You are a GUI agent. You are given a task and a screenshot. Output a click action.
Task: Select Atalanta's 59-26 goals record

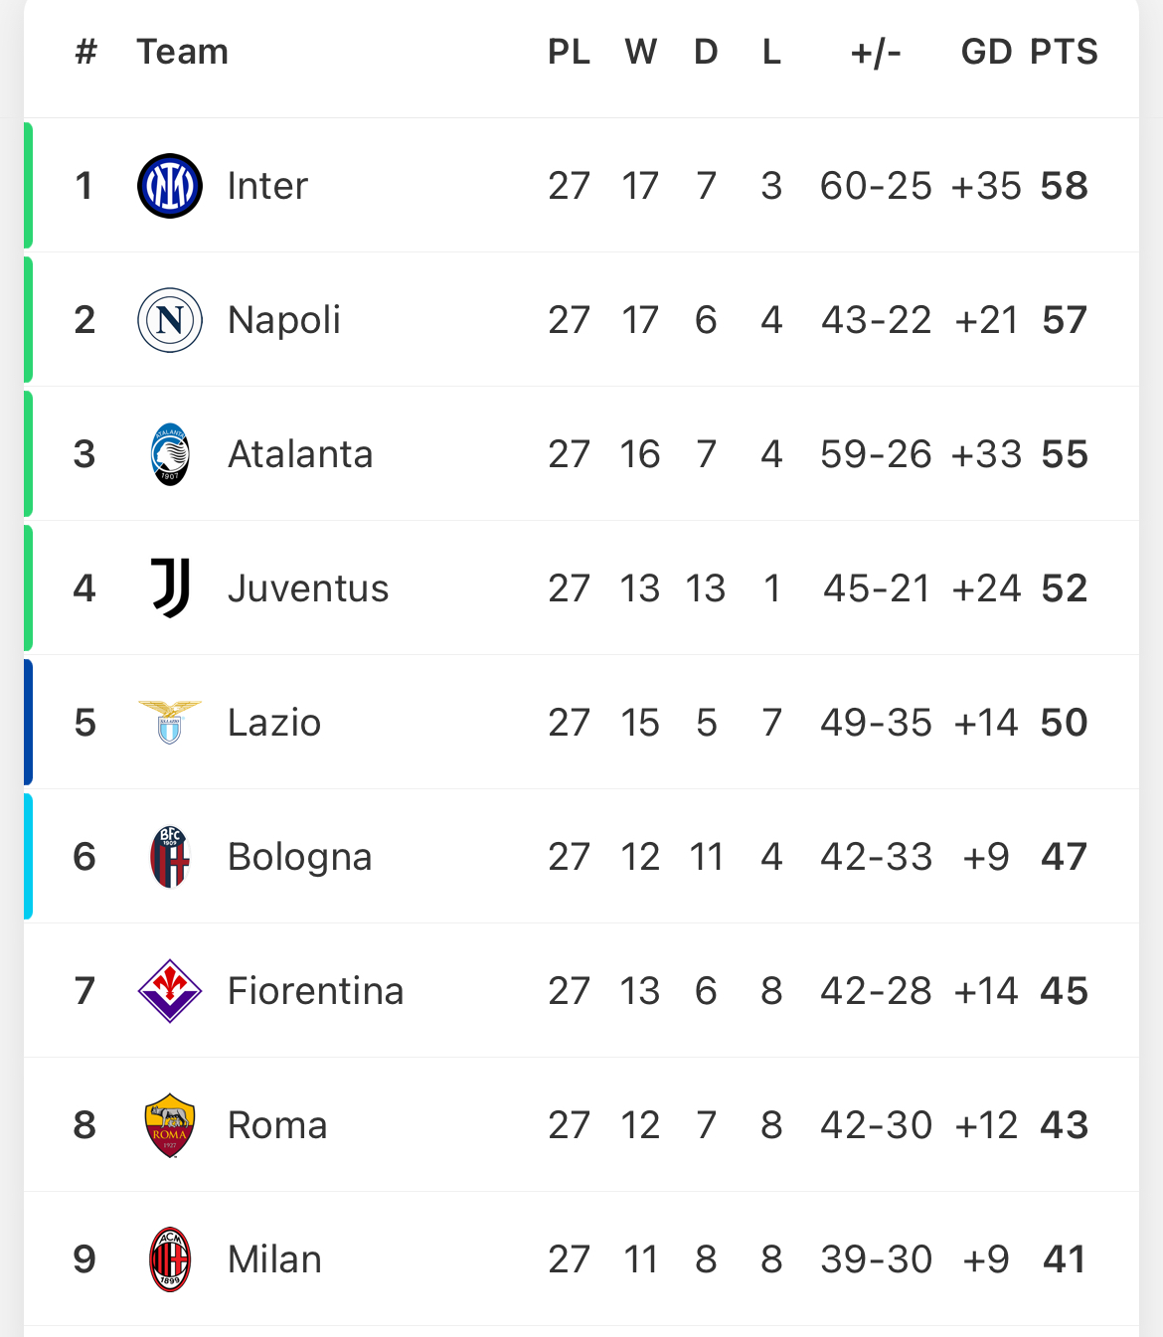[x=876, y=454]
